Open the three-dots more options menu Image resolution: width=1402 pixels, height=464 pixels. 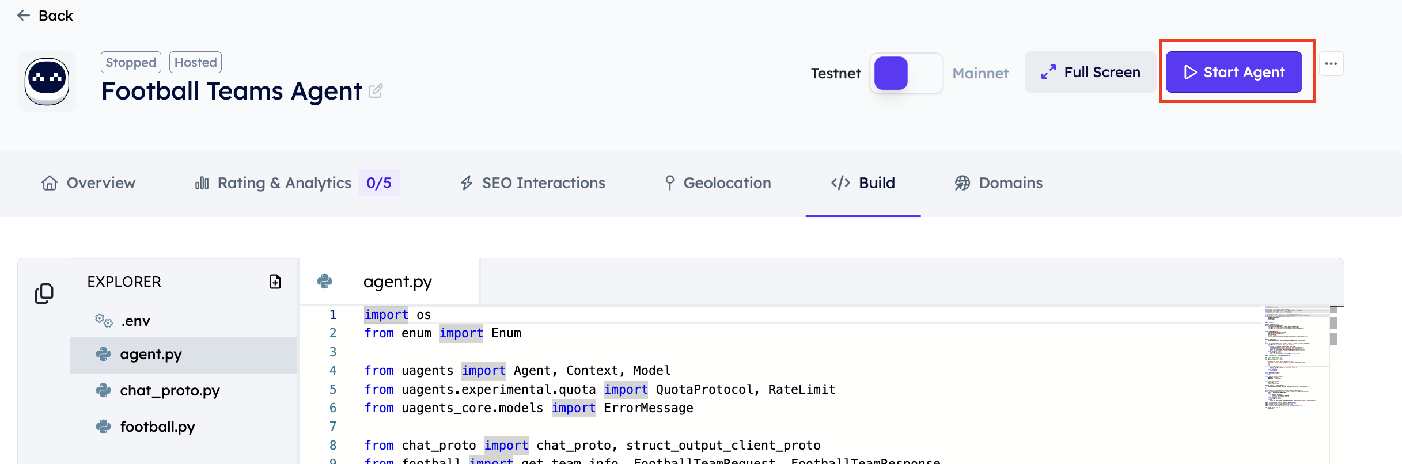point(1331,64)
